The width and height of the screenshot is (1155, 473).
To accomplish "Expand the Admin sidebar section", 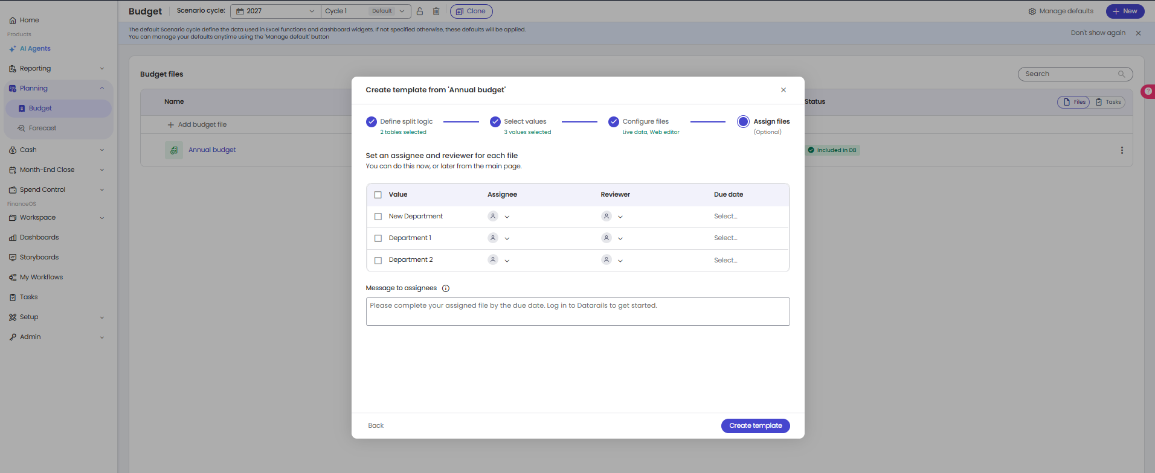I will click(102, 337).
